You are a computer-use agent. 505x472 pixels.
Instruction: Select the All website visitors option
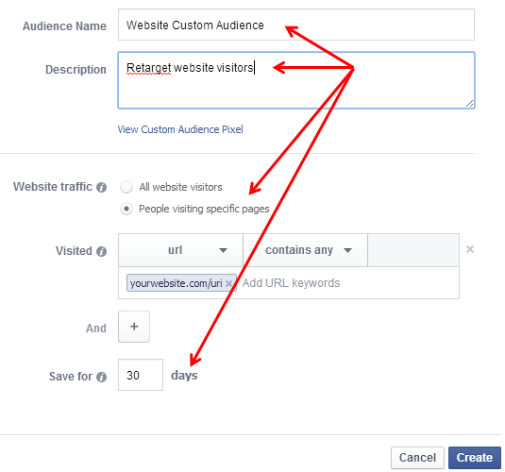[x=126, y=187]
